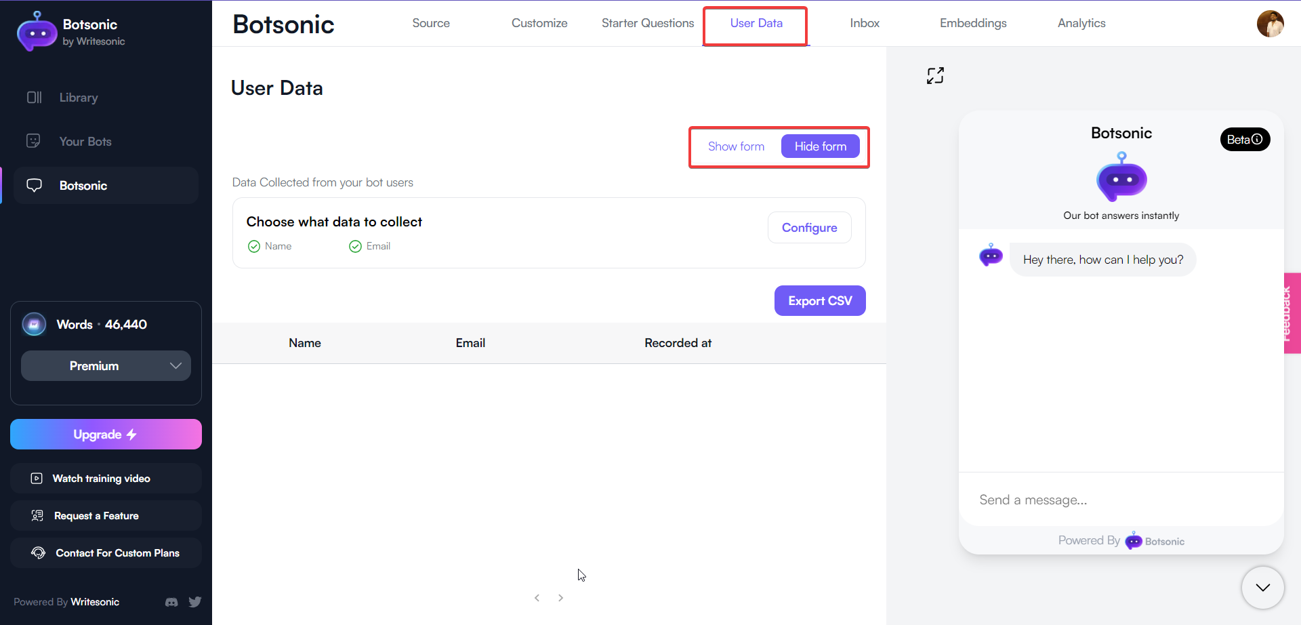Viewport: 1301px width, 625px height.
Task: Open Configure for data collection
Action: (x=809, y=227)
